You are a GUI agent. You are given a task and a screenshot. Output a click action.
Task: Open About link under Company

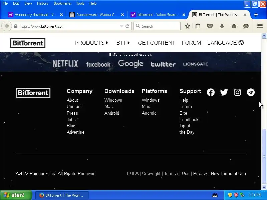point(72,100)
